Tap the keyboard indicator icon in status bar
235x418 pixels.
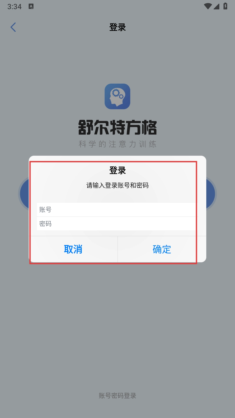31,7
